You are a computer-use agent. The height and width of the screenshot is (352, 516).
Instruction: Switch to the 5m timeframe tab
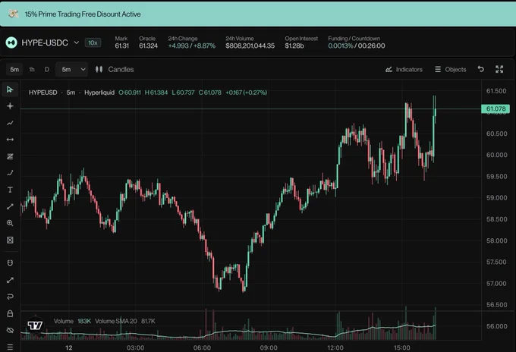[14, 69]
